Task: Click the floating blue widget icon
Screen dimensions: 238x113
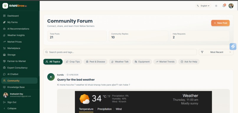Action: point(233,46)
